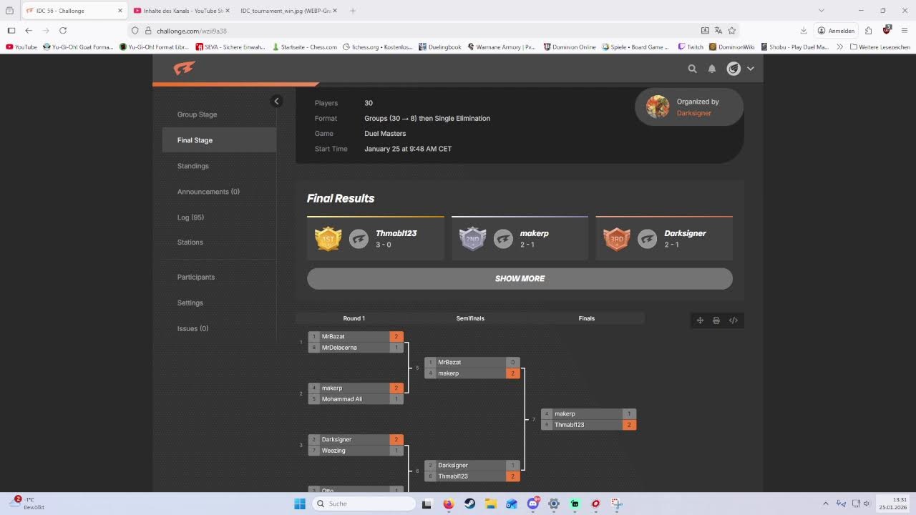Click the user avatar in header
Image resolution: width=916 pixels, height=515 pixels.
tap(734, 69)
